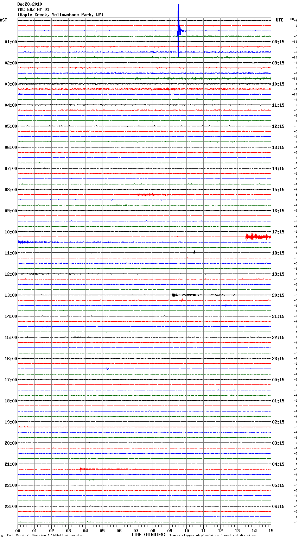Select the 22:00 MST time label
Viewport: 299px width, 540px height.
(x=11, y=485)
